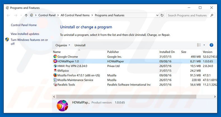Click the Google Chrome program icon
Image resolution: width=221 pixels, height=117 pixels.
55,56
